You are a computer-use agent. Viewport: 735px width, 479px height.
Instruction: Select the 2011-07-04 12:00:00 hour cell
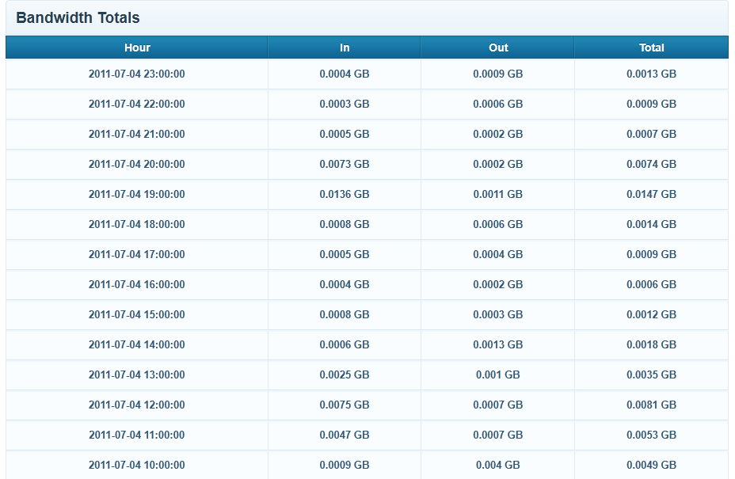(137, 405)
